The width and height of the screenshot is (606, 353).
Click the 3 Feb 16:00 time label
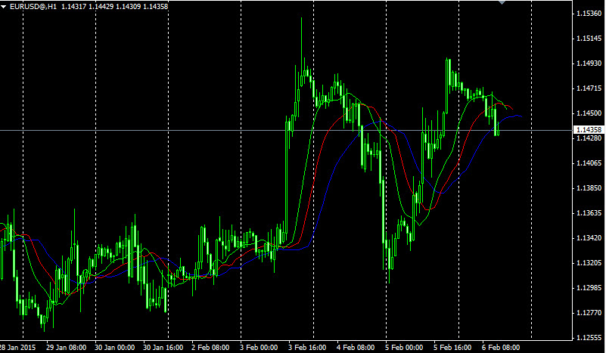click(x=307, y=348)
